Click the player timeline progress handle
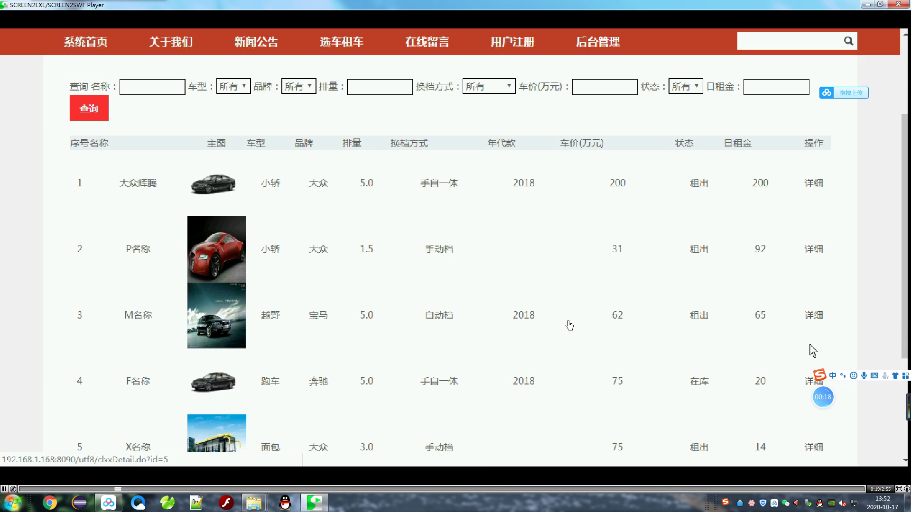911x512 pixels. (118, 489)
